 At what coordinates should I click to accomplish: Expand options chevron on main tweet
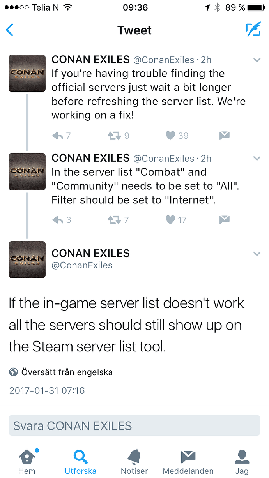tap(257, 254)
